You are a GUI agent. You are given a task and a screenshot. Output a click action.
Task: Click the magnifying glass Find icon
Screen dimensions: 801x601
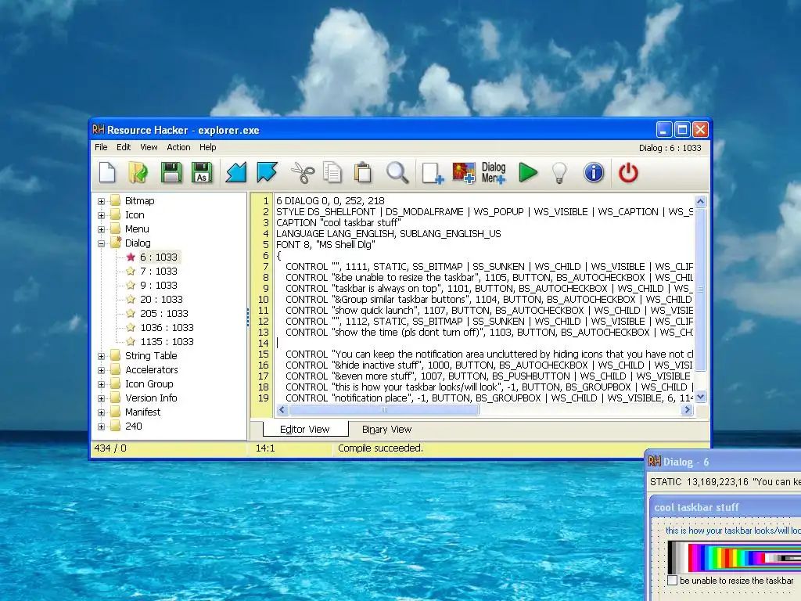click(397, 172)
